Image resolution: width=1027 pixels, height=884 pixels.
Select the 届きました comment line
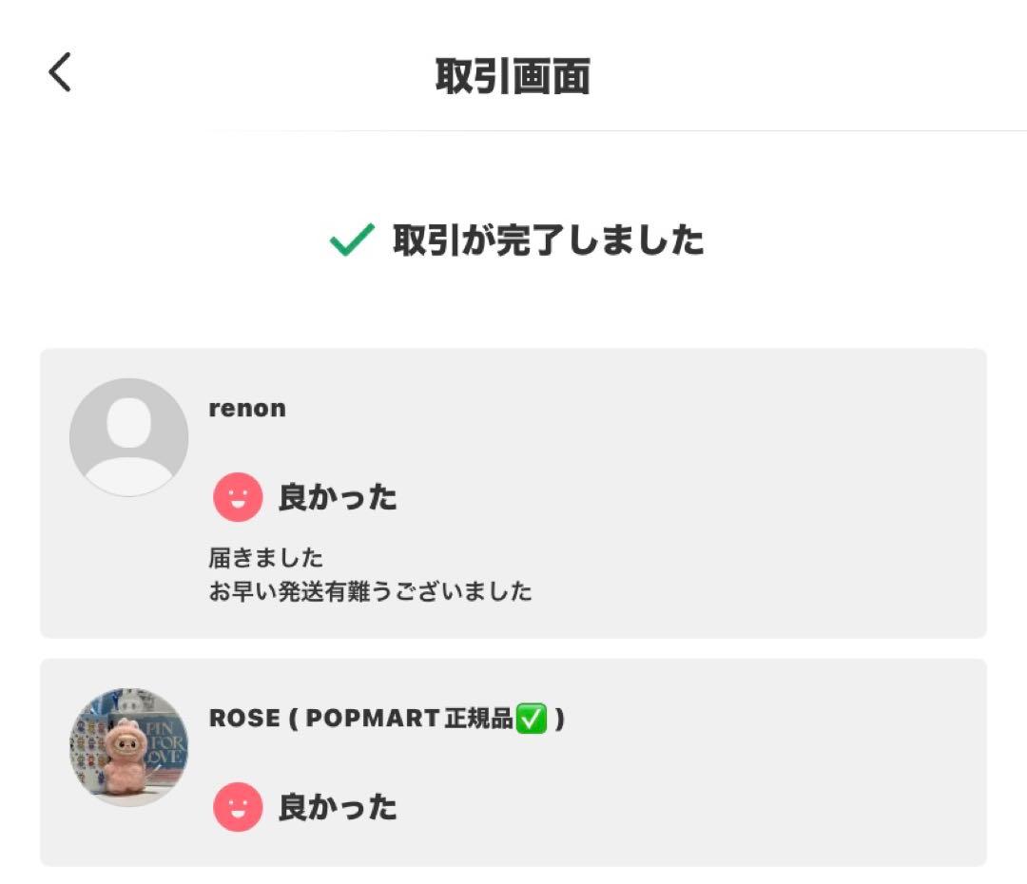[x=265, y=557]
